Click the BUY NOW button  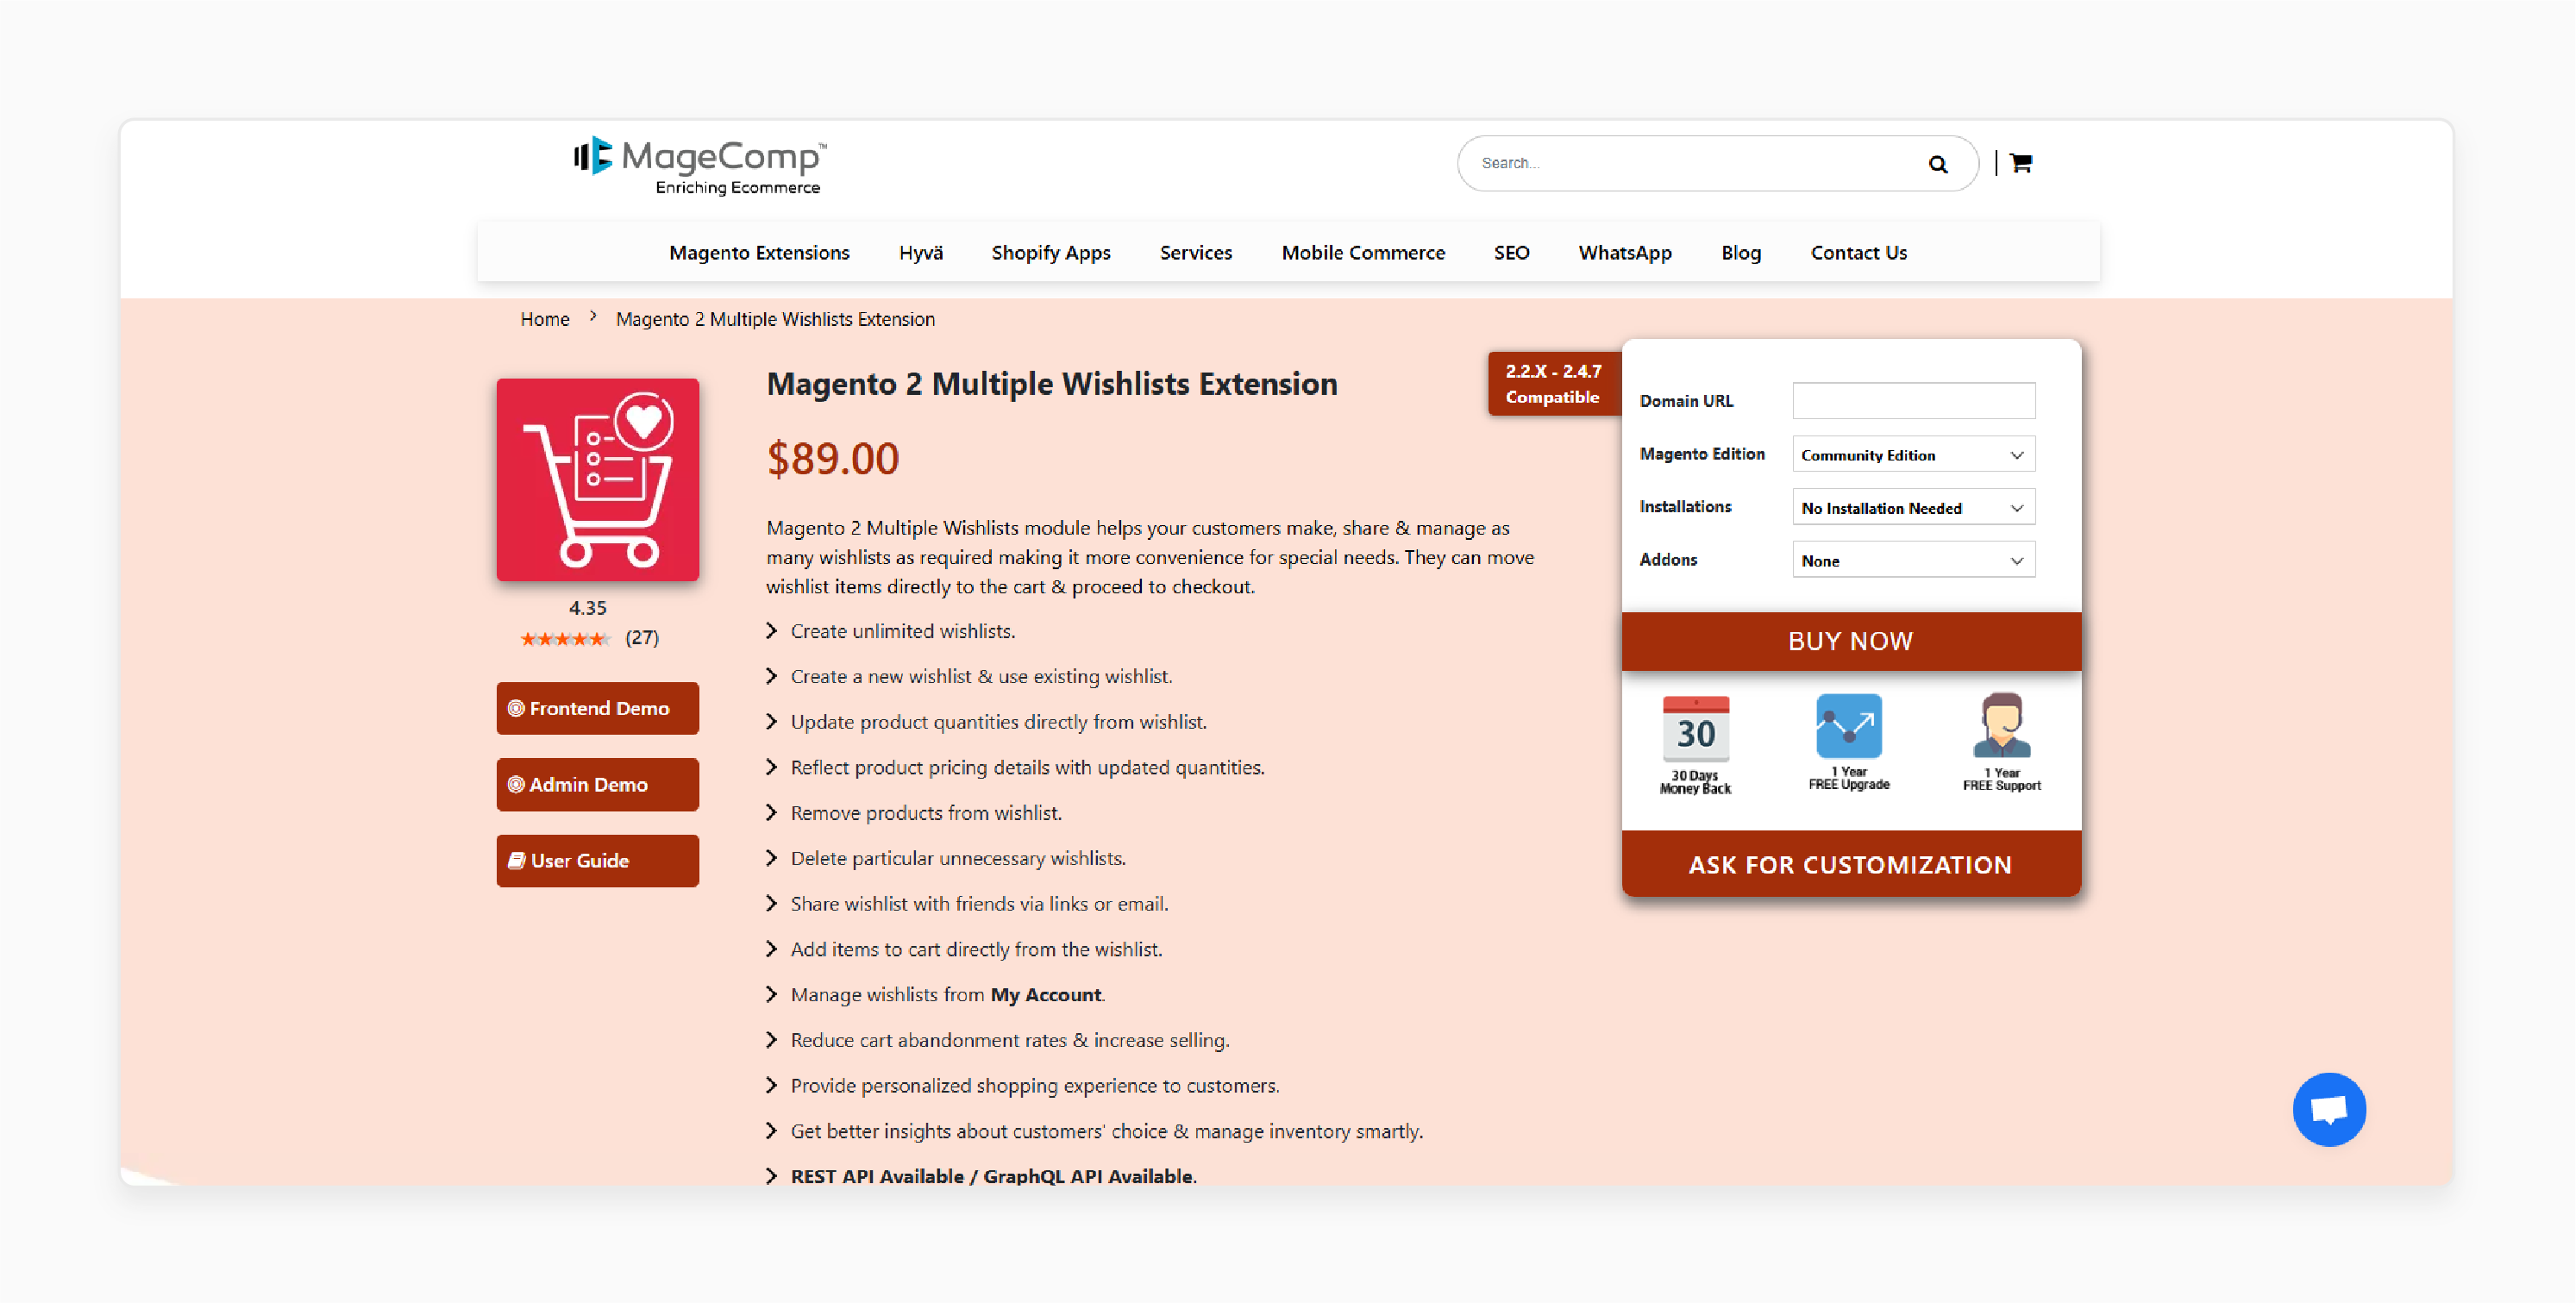1848,640
